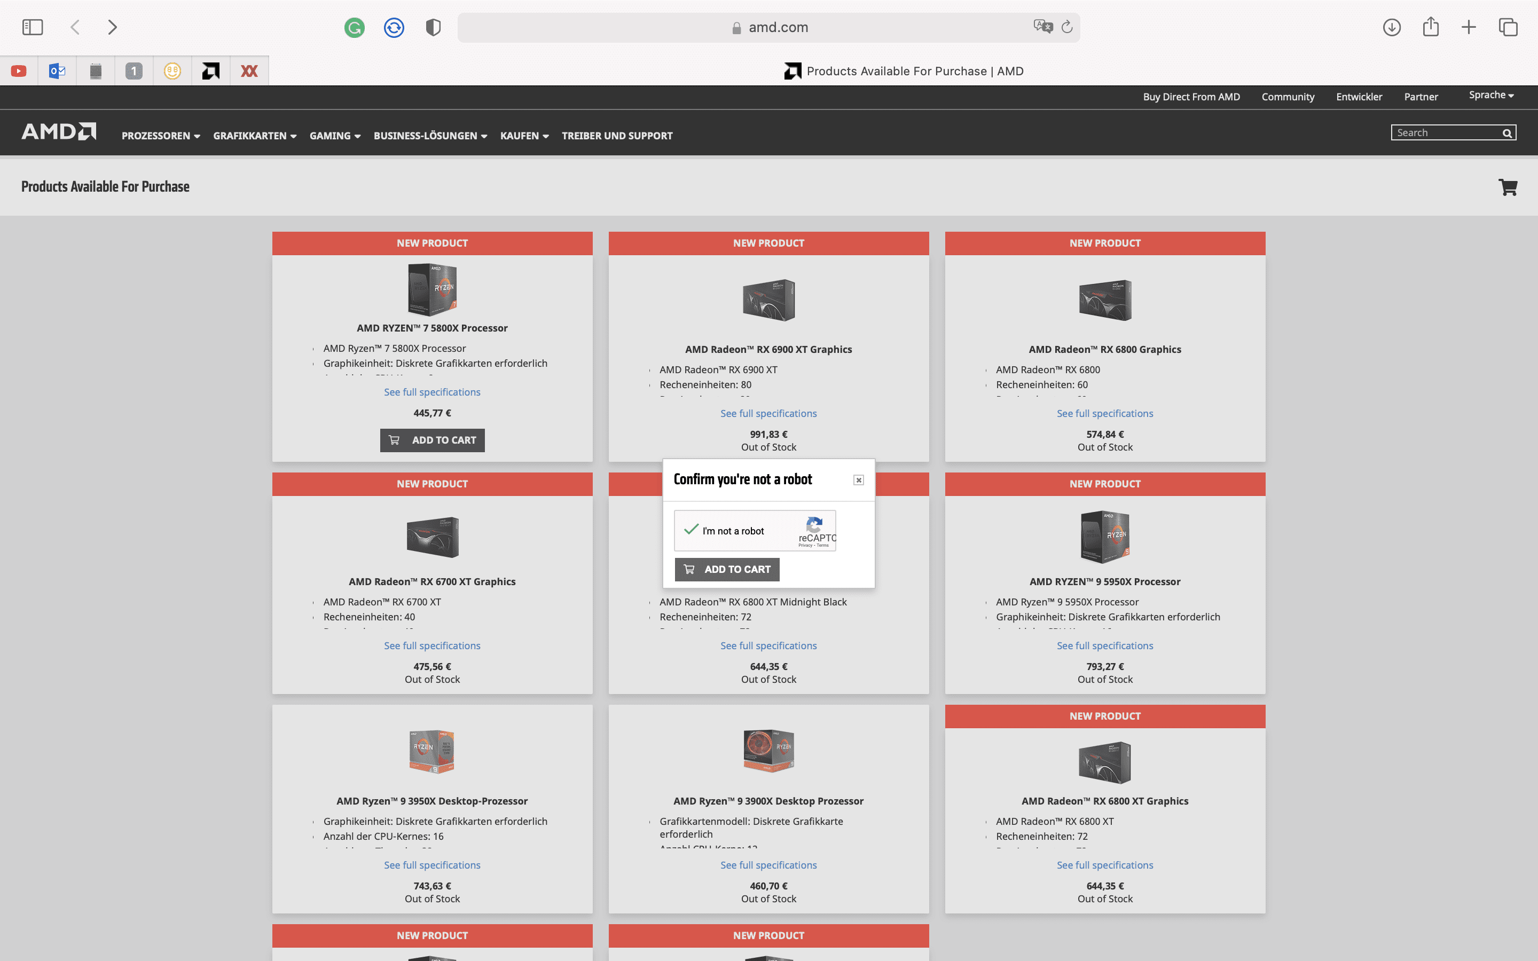Screen dimensions: 1538x961
Task: Click the AMD logo in header
Action: [x=59, y=131]
